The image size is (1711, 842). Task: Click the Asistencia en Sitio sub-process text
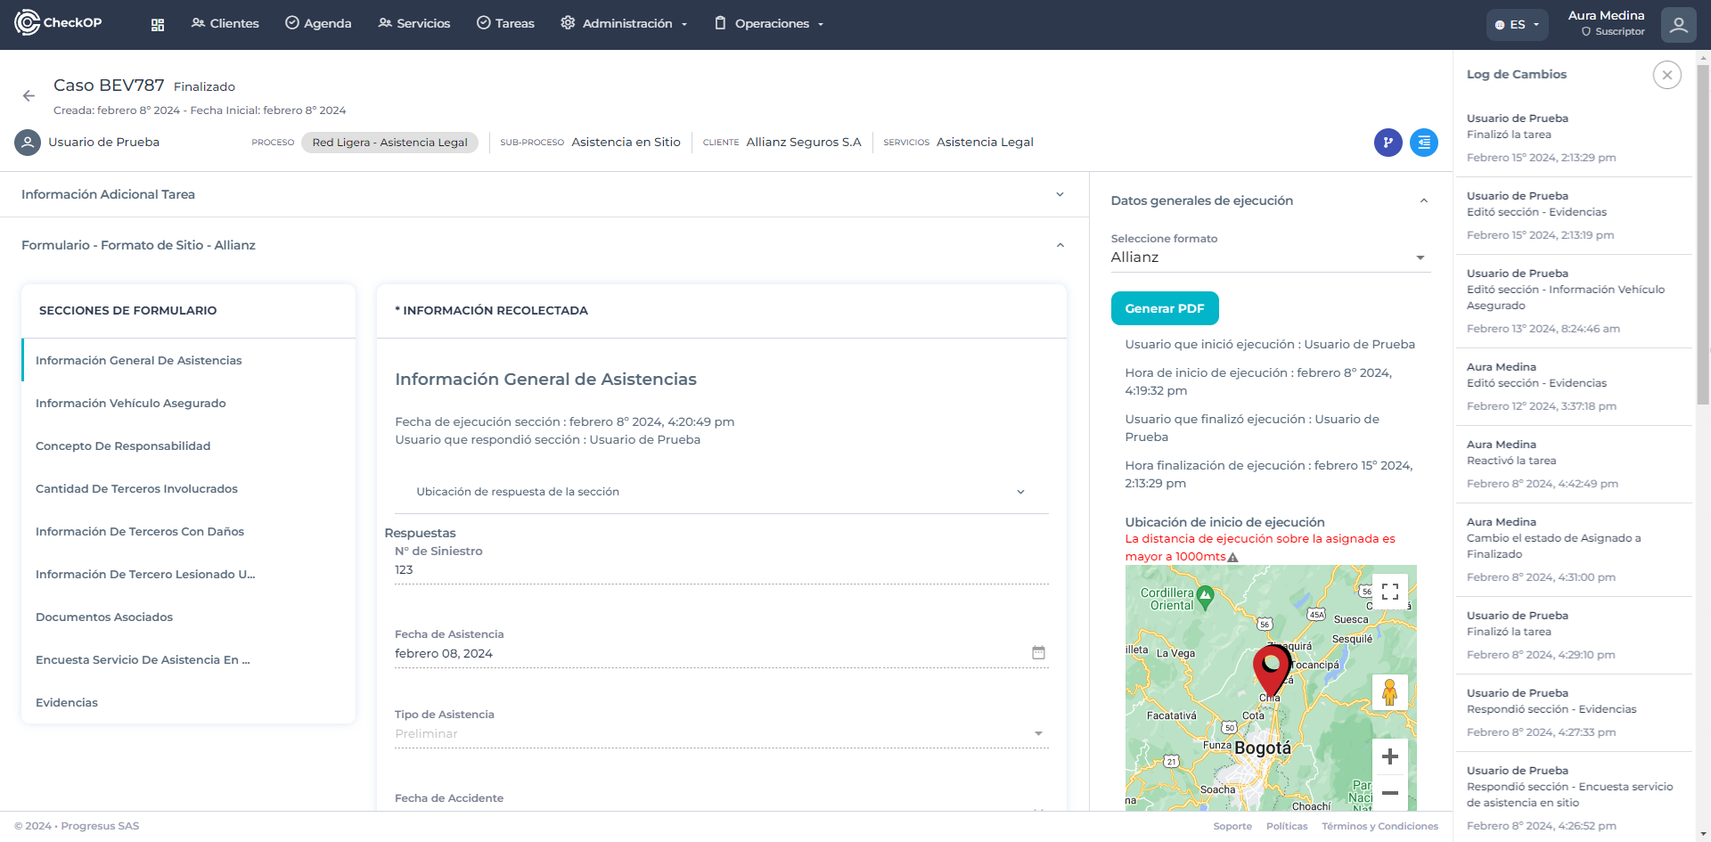tap(626, 142)
